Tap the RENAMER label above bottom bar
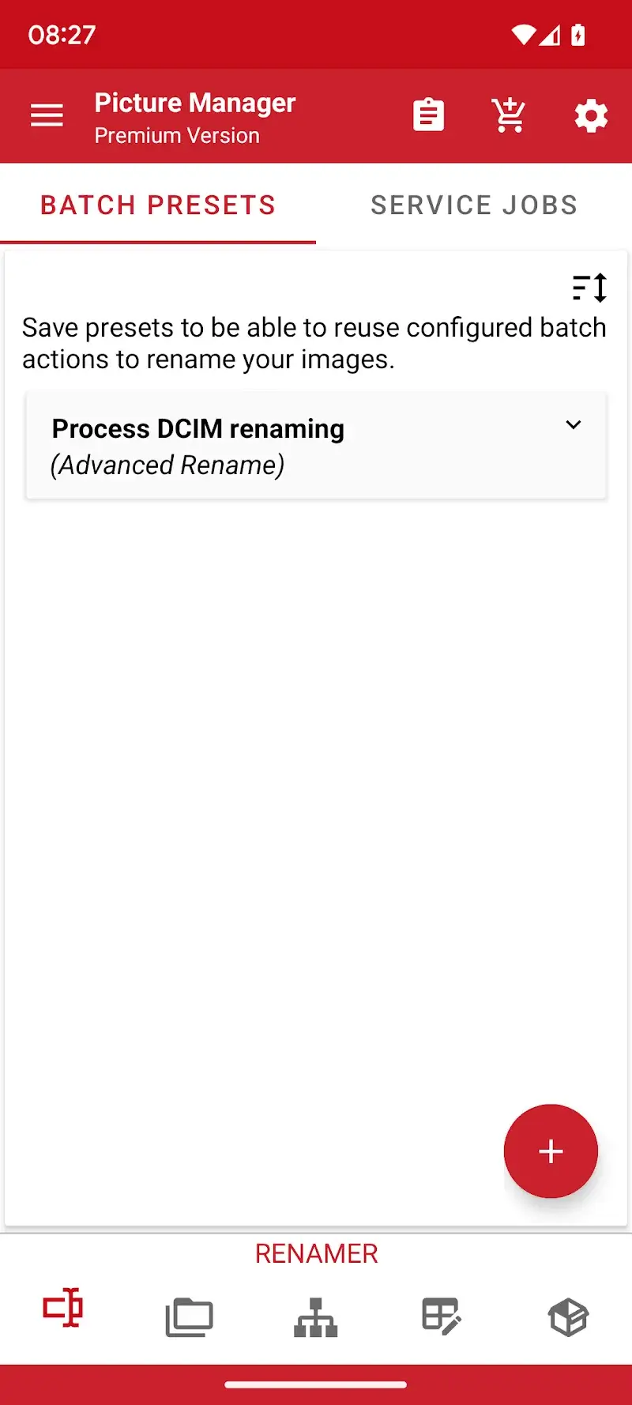 pyautogui.click(x=316, y=1253)
